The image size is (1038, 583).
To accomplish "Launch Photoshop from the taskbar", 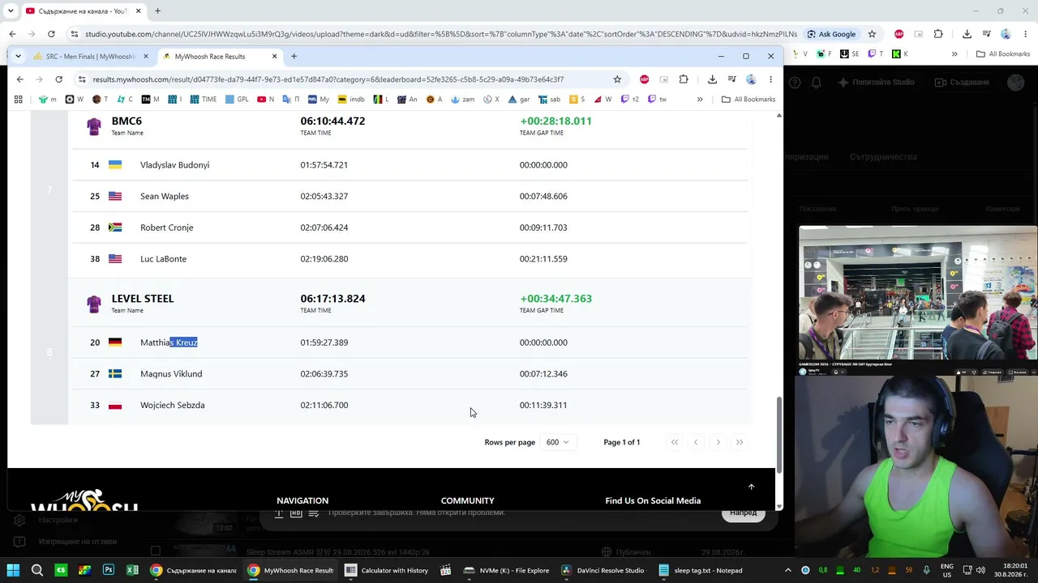I will coord(109,570).
